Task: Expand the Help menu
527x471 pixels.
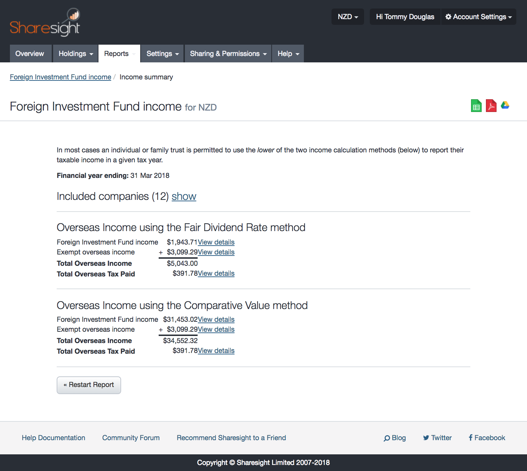Action: click(287, 54)
